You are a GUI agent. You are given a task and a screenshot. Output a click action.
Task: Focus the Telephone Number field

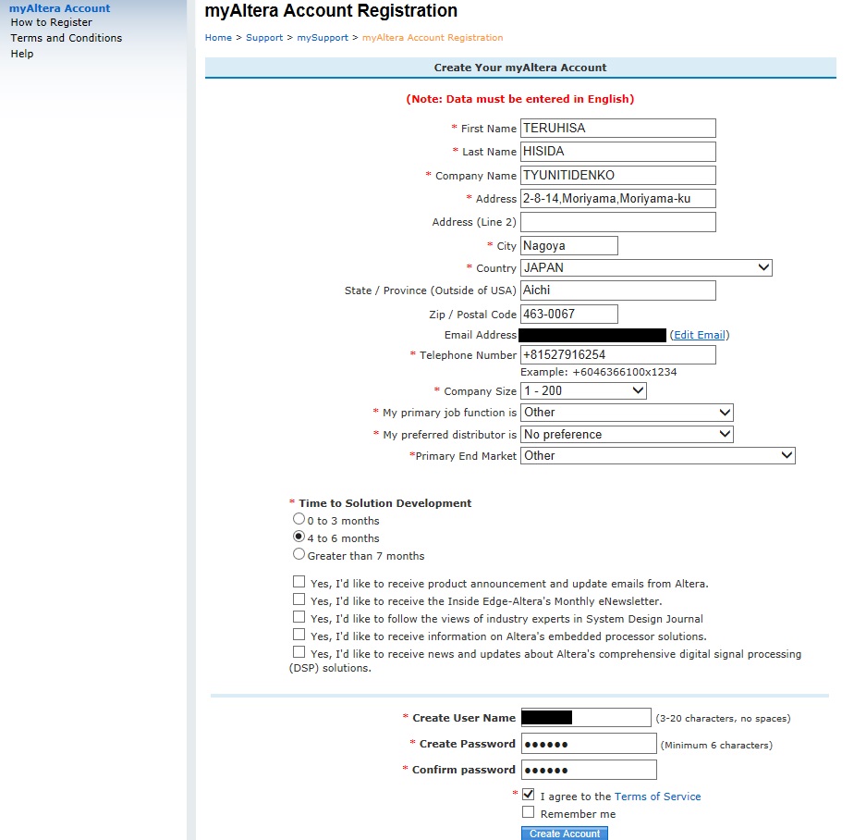click(x=618, y=355)
